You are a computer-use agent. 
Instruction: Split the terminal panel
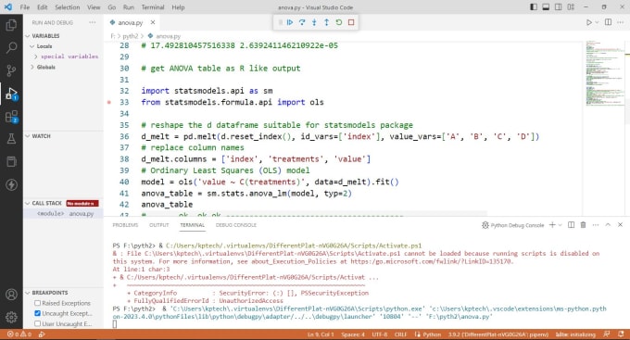(571, 225)
